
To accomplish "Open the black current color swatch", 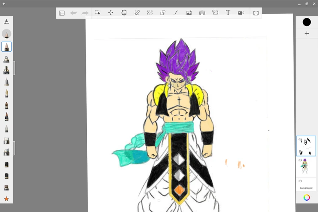I will point(307,22).
